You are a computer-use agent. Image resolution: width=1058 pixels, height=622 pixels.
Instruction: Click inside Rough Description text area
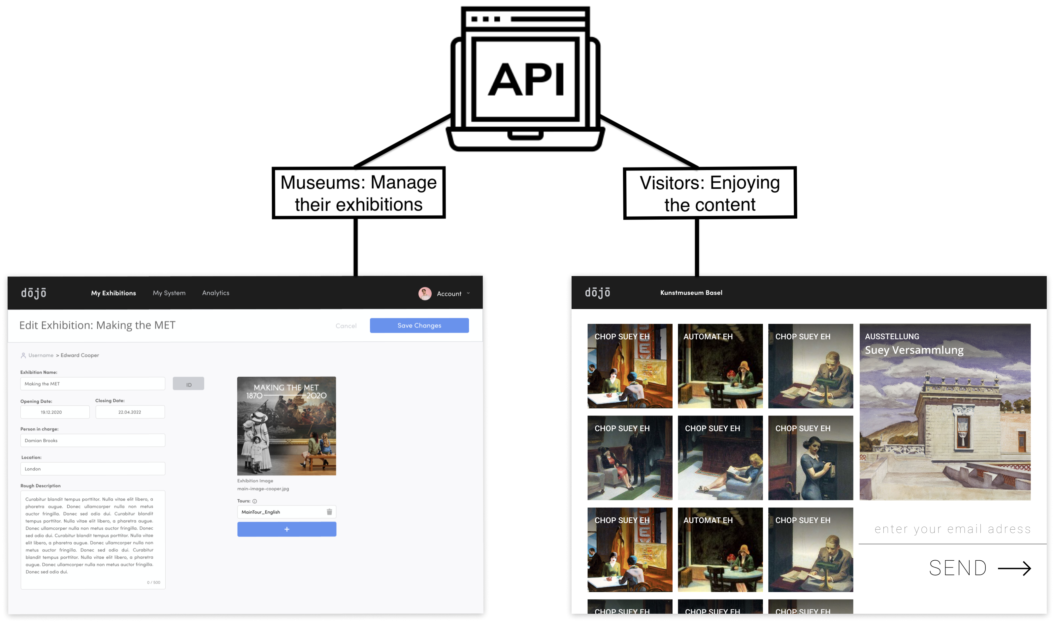tap(93, 540)
